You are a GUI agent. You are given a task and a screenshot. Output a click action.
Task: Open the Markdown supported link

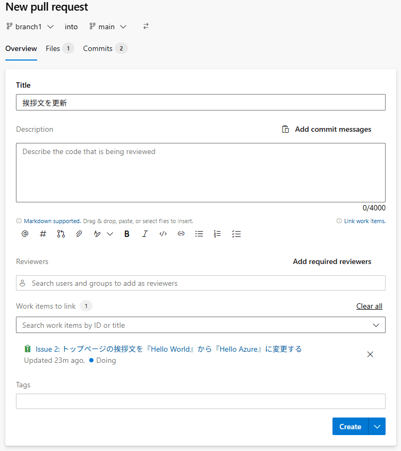point(53,221)
